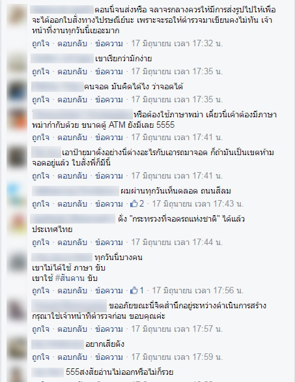Open blurred author name on เขาเรียกว่ามักง่าย comment
The image size is (295, 382).
tap(63, 59)
